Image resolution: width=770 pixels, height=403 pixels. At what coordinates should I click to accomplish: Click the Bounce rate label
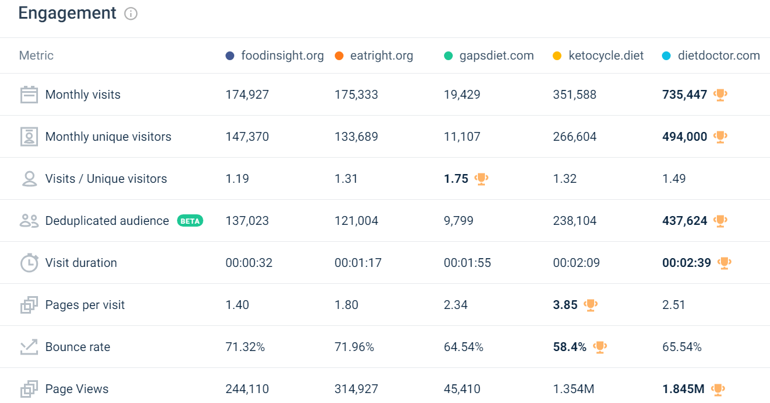[x=78, y=347]
